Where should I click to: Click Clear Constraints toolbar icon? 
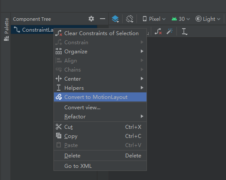pos(158,31)
